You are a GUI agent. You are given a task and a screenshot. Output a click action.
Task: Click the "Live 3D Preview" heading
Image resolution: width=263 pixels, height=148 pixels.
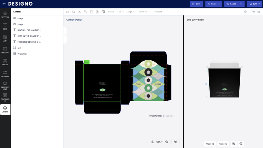coord(195,19)
